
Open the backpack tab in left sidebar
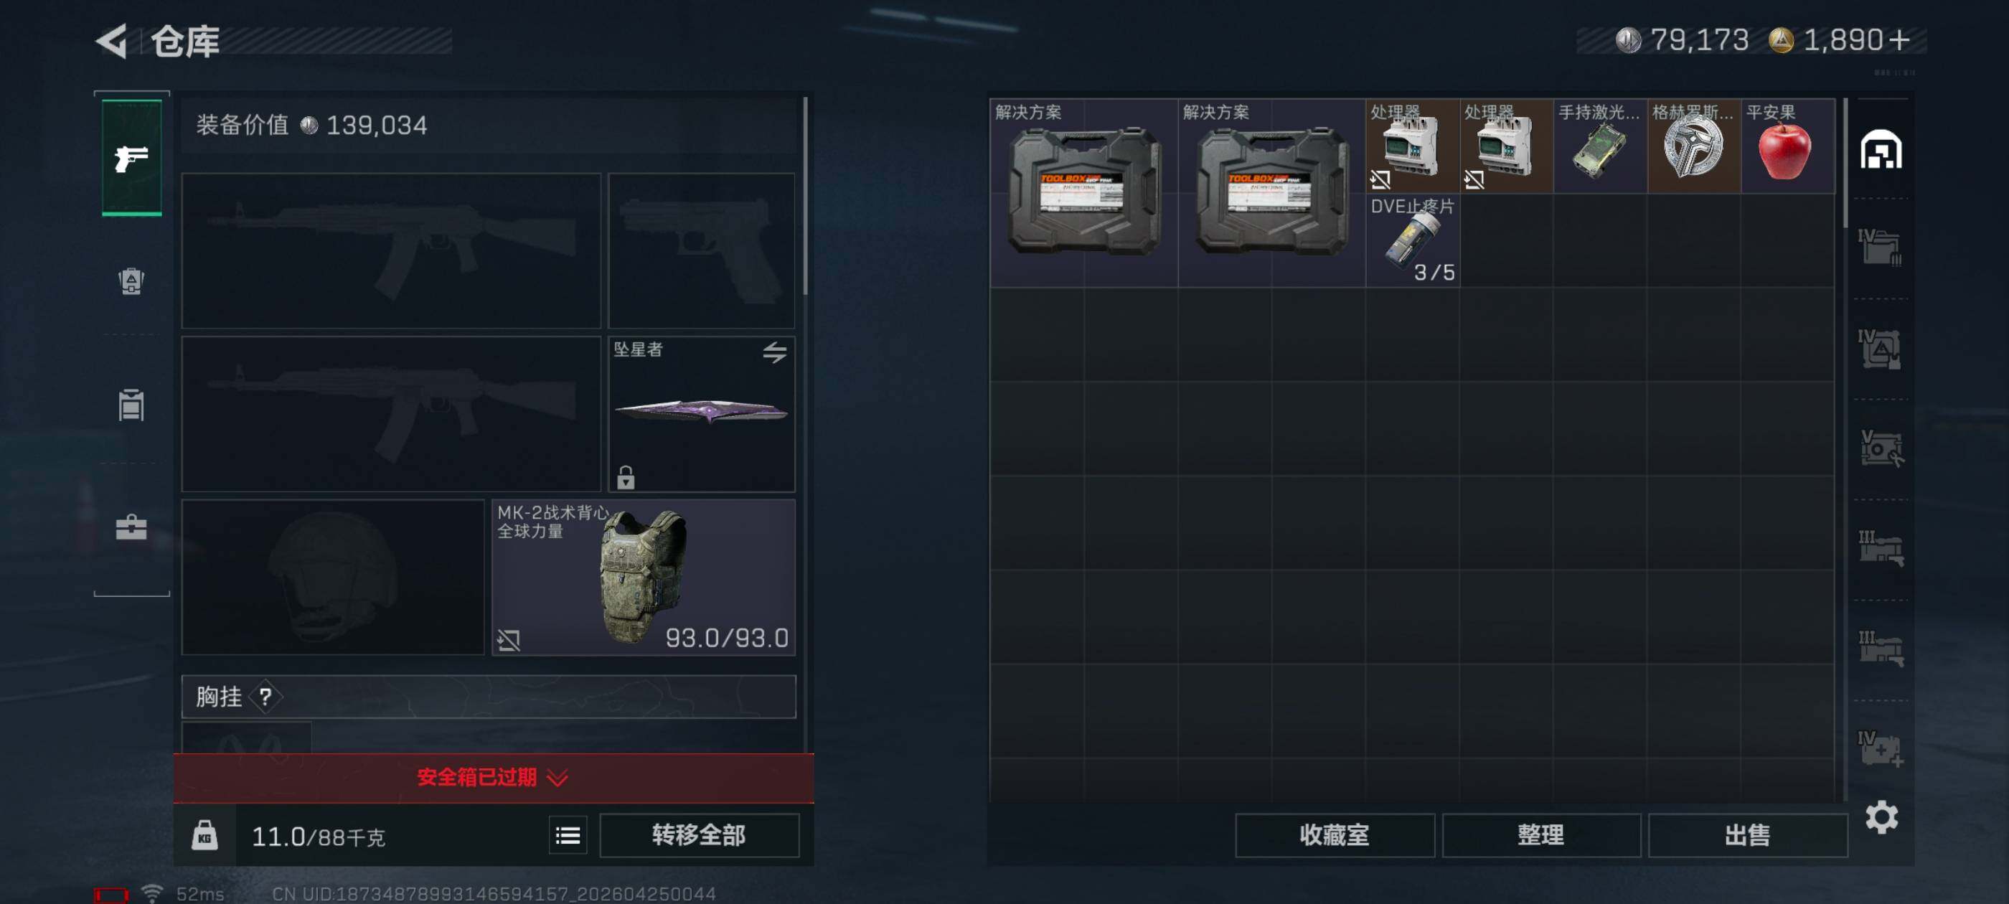pos(131,281)
